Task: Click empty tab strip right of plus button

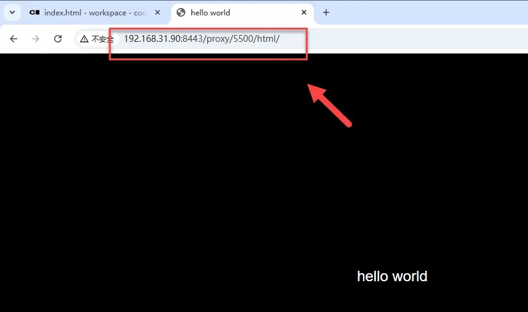Action: (431, 12)
